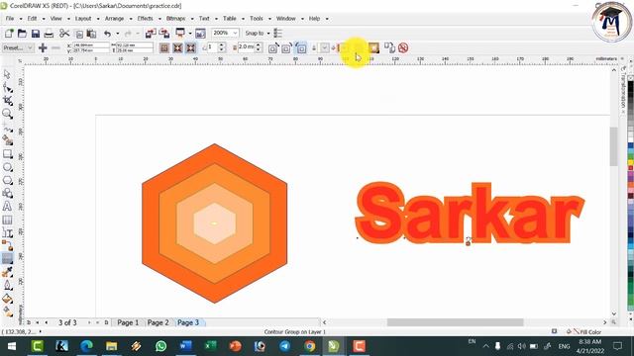Image resolution: width=634 pixels, height=356 pixels.
Task: Select the Rectangle tool
Action: (x=7, y=154)
